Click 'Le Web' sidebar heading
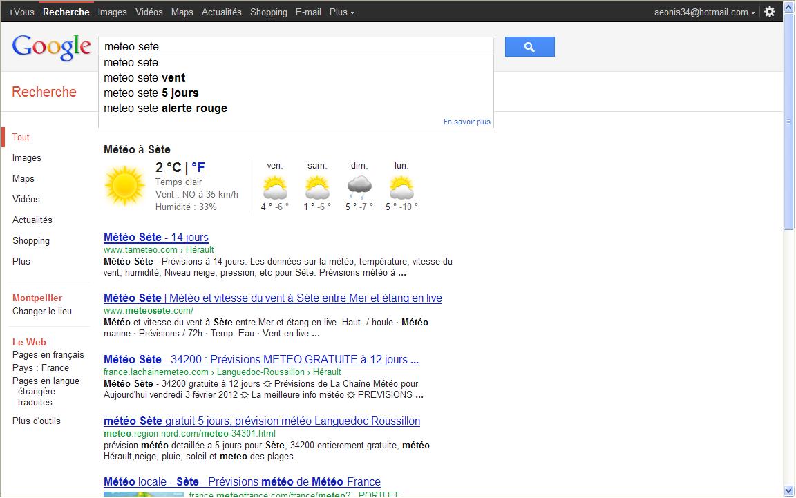Screen dimensions: 796x498 [x=29, y=342]
